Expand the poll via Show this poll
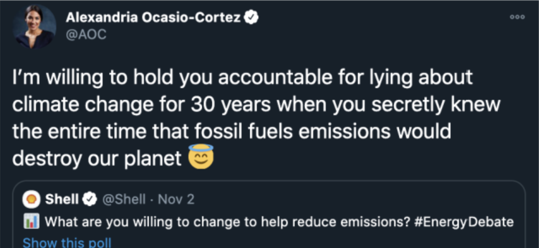 point(67,243)
